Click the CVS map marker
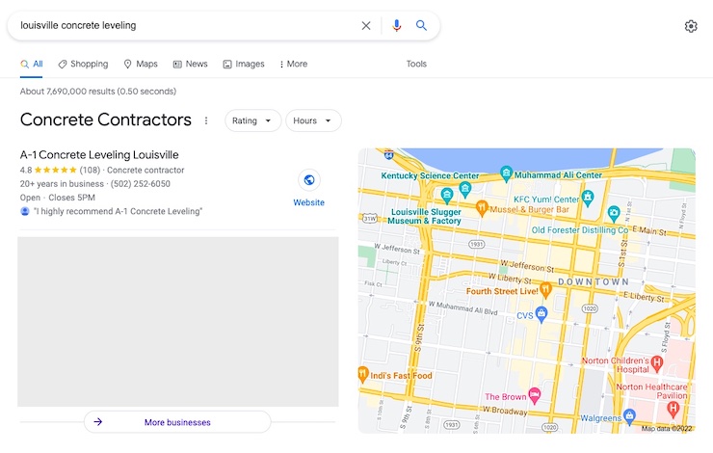Image resolution: width=713 pixels, height=453 pixels. [541, 313]
